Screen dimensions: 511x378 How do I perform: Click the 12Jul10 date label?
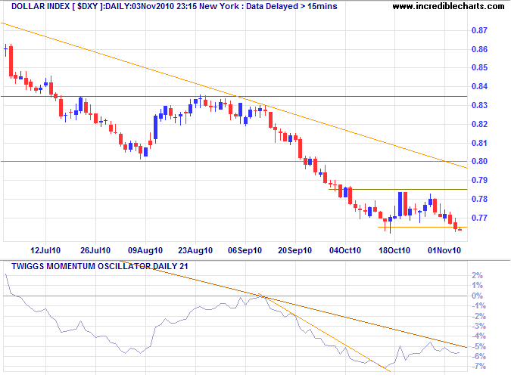pyautogui.click(x=45, y=250)
